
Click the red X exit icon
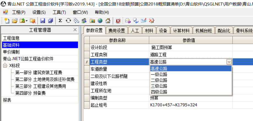[118, 21]
